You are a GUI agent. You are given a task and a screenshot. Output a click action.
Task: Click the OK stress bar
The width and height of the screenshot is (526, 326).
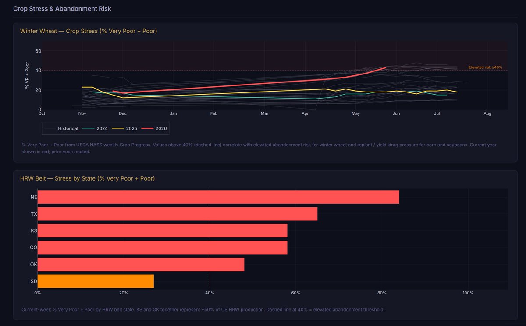tap(141, 265)
